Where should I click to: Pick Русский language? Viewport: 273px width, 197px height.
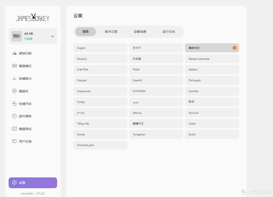tap(212, 113)
